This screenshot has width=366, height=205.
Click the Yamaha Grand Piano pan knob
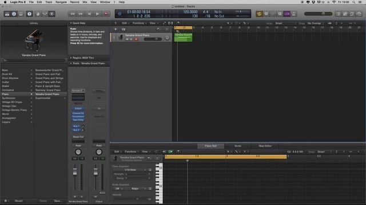(167, 38)
